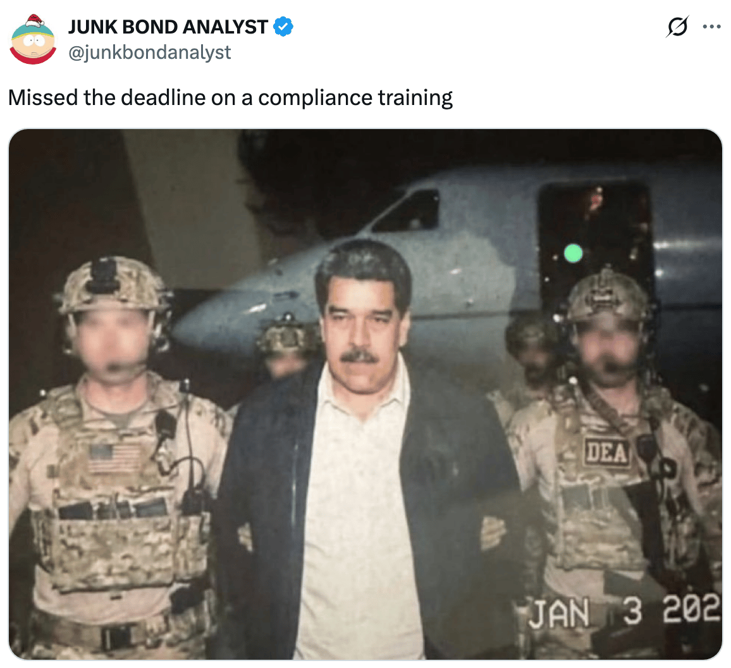Screen dimensions: 731x668
Task: Click the word "compliance" in the tweet
Action: (x=315, y=98)
